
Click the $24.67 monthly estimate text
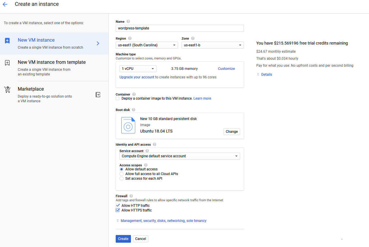point(275,51)
